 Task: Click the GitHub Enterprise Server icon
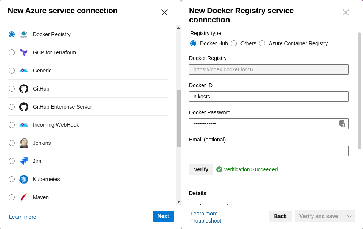(24, 107)
